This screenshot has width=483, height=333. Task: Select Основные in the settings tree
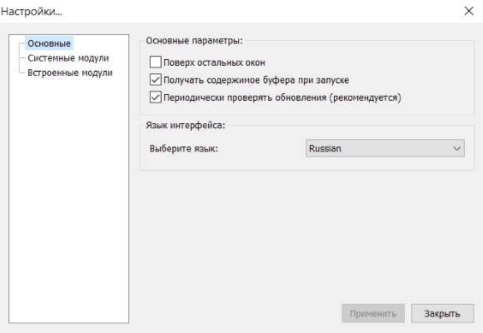pyautogui.click(x=49, y=43)
